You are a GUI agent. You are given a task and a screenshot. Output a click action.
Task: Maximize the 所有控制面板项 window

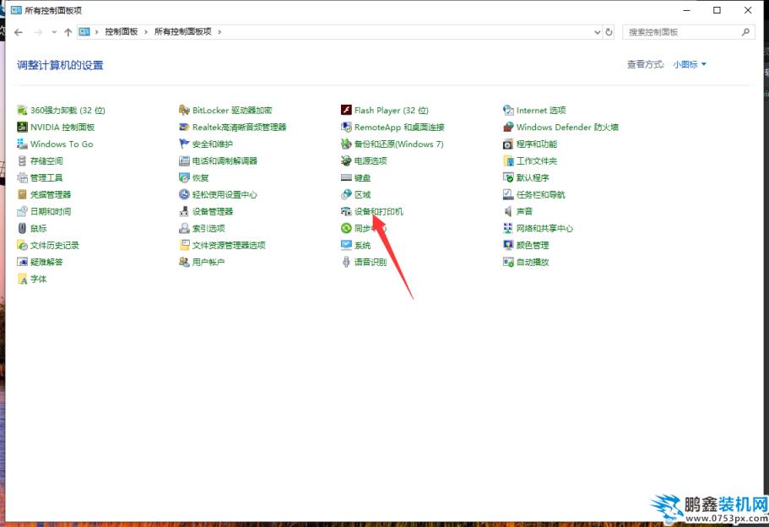[717, 10]
